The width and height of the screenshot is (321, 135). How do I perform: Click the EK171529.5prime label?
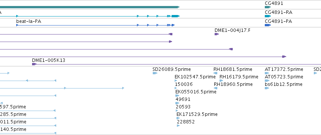[x=197, y=114]
